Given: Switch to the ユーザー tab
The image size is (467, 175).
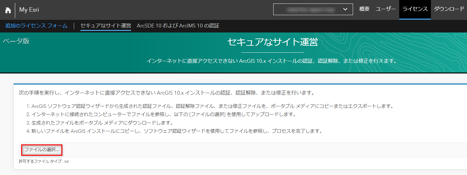Looking at the screenshot, I should point(386,9).
